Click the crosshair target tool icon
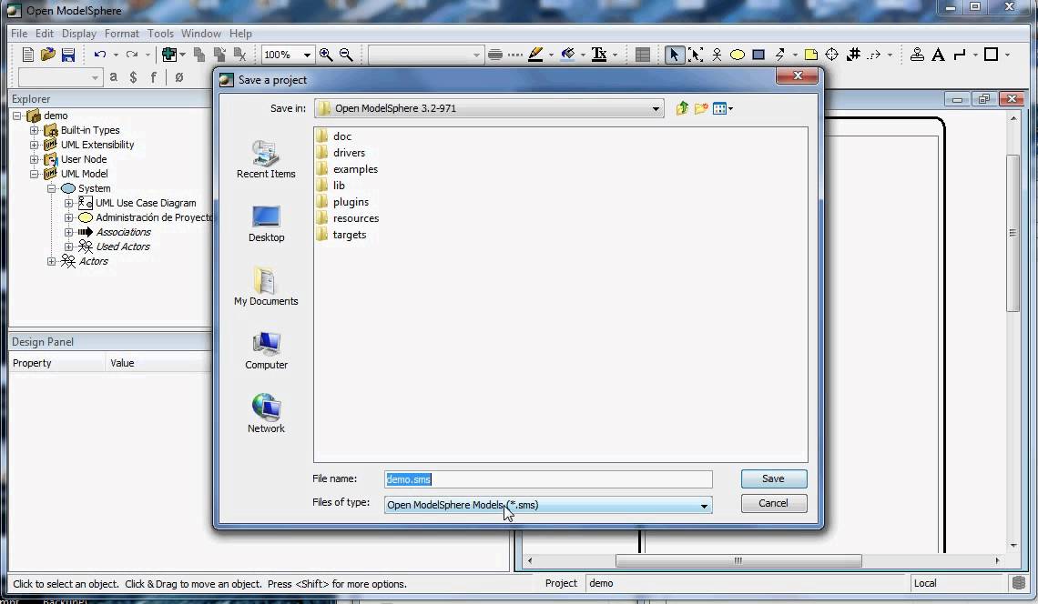This screenshot has width=1038, height=604. [x=832, y=55]
